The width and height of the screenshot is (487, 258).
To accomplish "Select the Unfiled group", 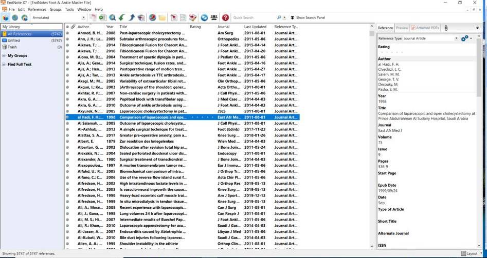I will click(x=32, y=41).
